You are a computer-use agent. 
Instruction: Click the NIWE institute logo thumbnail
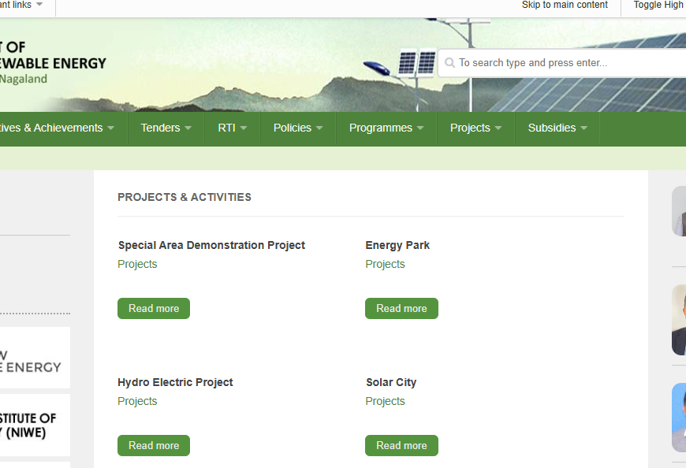tap(35, 425)
